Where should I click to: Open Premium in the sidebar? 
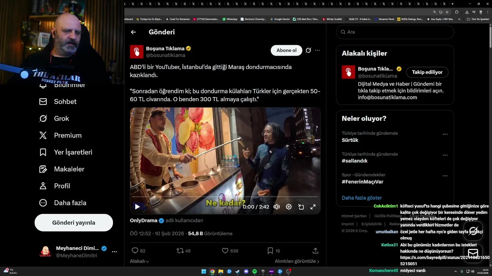60,135
